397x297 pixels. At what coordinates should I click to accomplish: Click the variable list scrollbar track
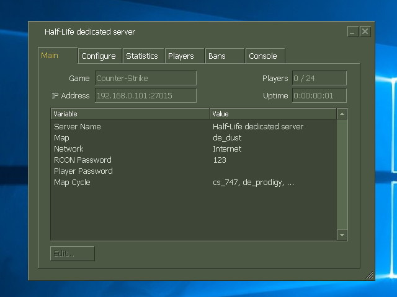[x=342, y=174]
